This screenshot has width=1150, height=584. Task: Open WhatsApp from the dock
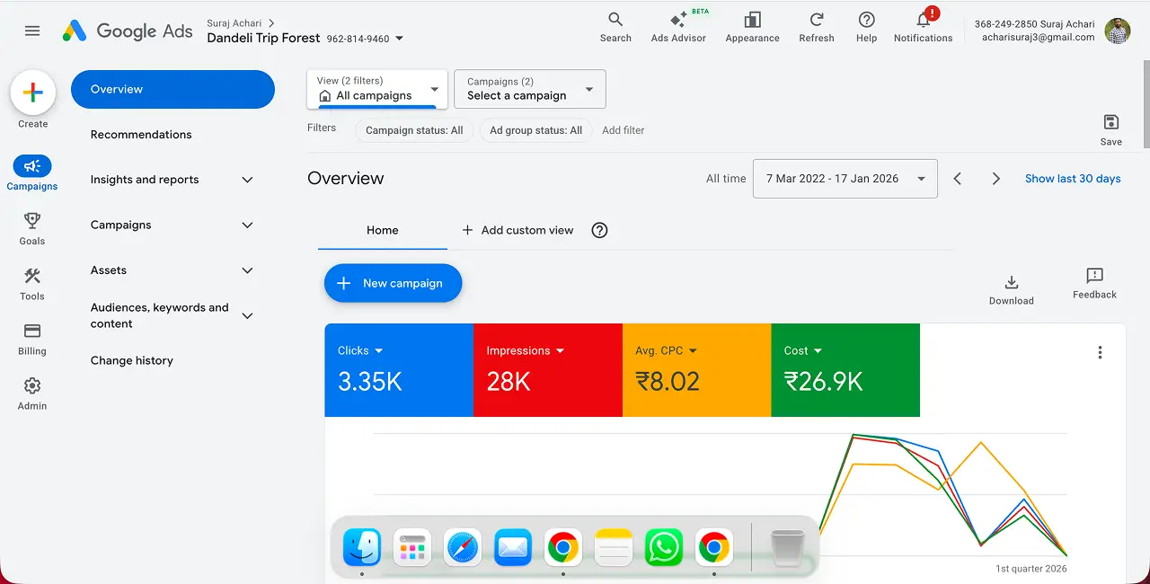tap(663, 546)
